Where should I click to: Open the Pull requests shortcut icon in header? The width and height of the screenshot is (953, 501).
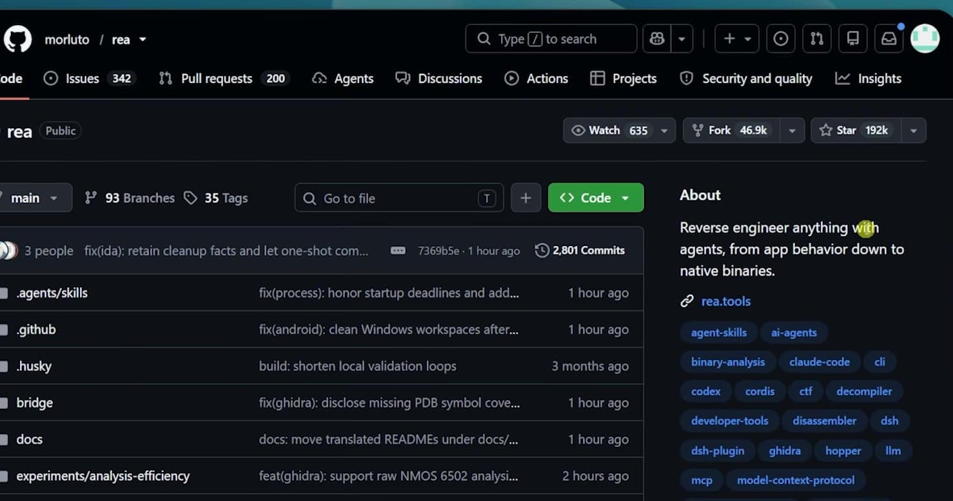tap(817, 39)
